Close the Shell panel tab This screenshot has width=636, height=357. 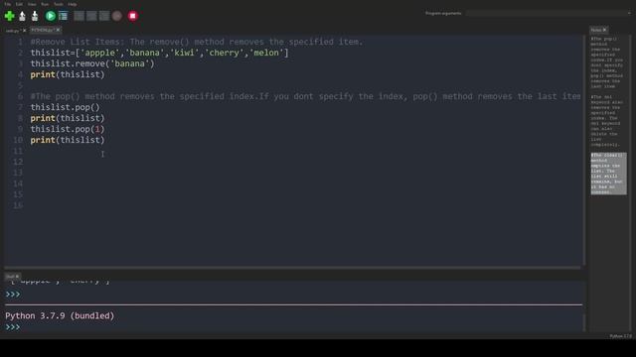tap(17, 277)
